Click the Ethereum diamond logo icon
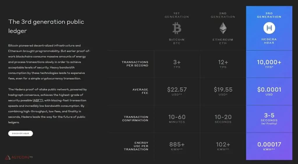The height and width of the screenshot is (164, 298). click(223, 28)
